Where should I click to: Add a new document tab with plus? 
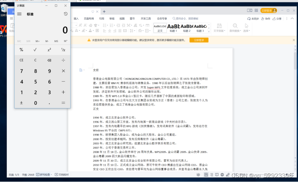[x=104, y=12]
